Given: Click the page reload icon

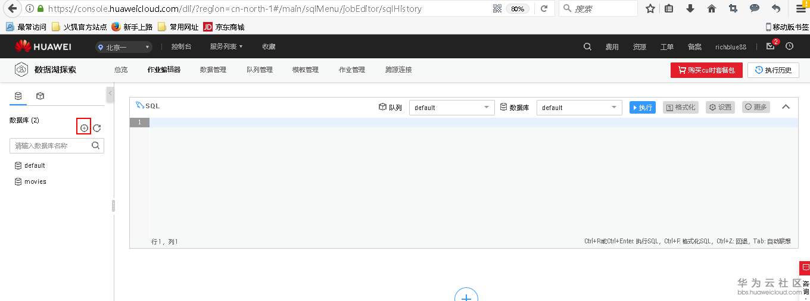Looking at the screenshot, I should pos(544,8).
